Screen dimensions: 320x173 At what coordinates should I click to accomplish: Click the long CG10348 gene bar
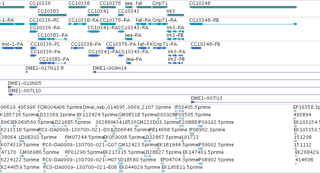243,7
